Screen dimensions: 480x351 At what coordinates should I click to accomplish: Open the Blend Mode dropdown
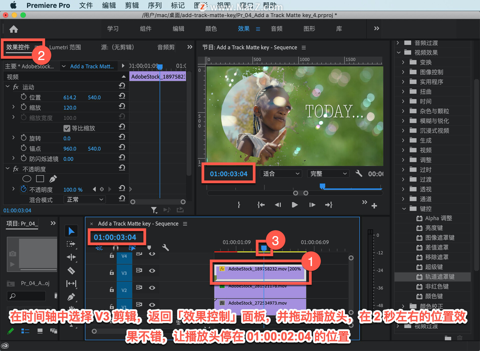[x=84, y=199]
